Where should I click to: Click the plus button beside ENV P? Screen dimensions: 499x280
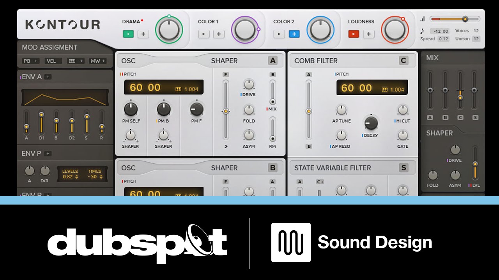(x=48, y=154)
